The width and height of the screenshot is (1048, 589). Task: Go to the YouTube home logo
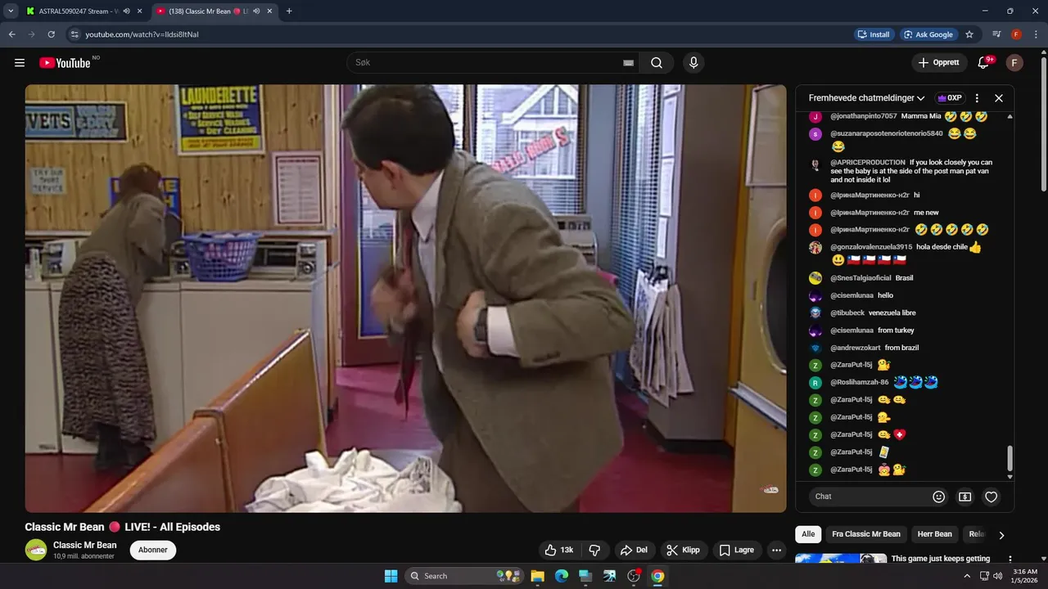point(65,63)
